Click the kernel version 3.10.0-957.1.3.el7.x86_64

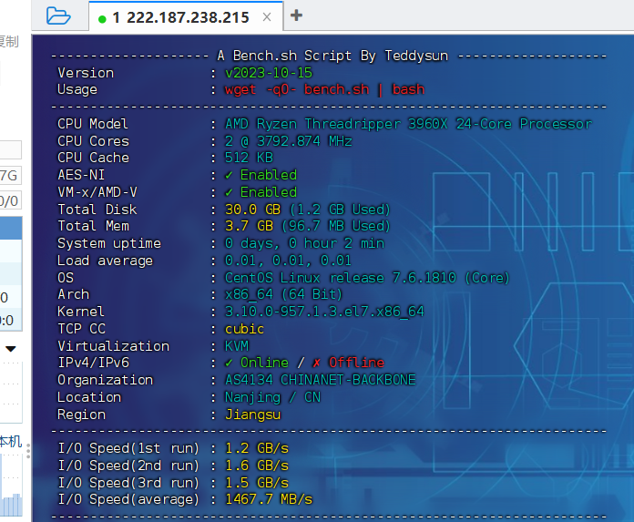(x=324, y=312)
